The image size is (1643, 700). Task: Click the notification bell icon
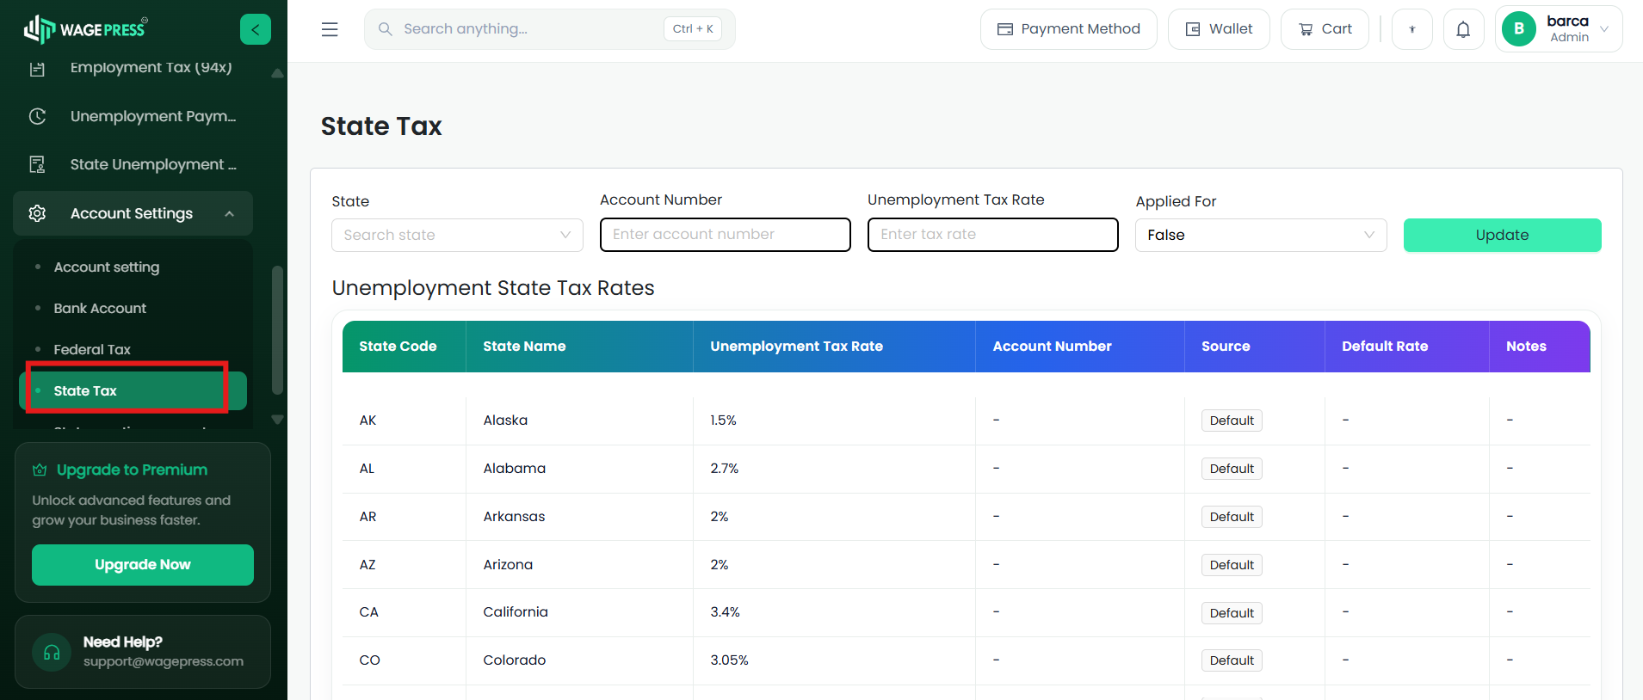pos(1463,30)
